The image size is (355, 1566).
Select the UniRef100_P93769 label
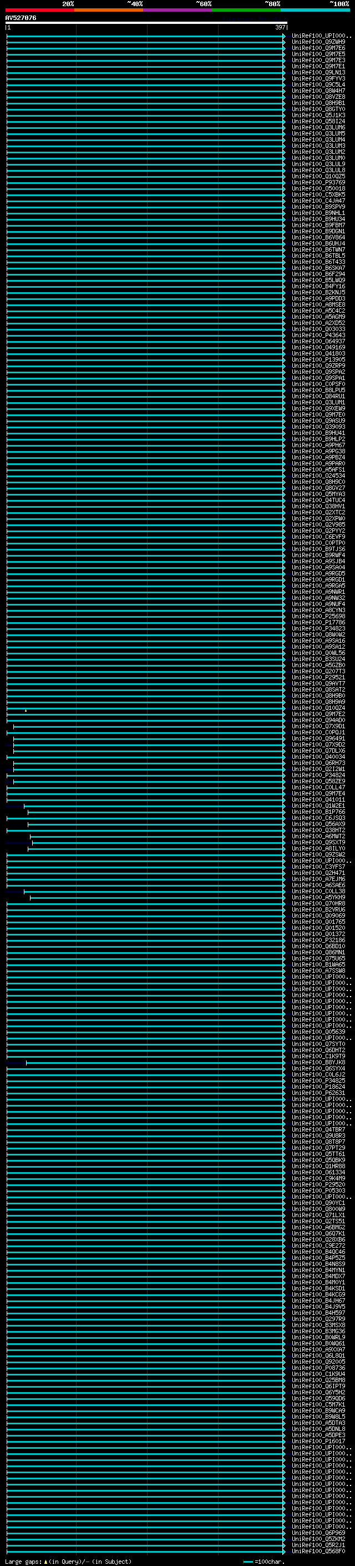point(318,182)
